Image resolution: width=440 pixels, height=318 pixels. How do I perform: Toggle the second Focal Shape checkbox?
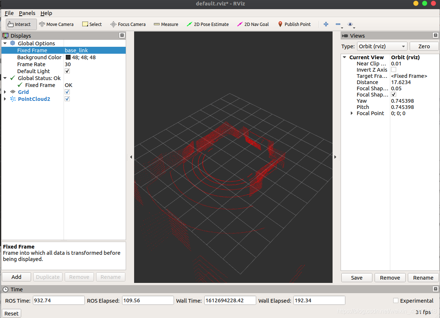[x=394, y=94]
